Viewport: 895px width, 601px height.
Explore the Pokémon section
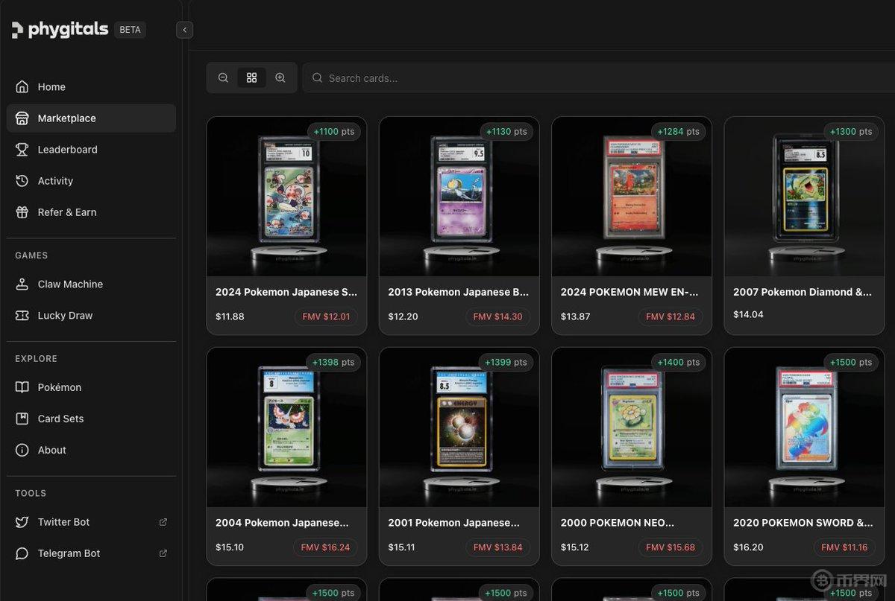60,387
